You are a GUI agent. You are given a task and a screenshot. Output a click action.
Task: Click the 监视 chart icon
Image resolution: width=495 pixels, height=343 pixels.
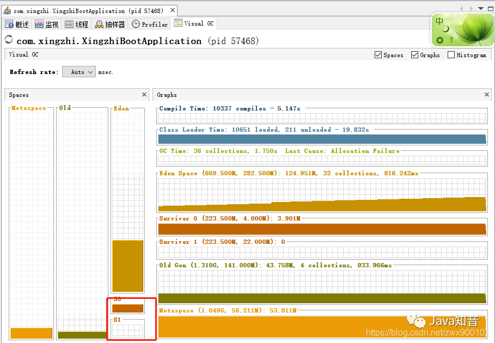coord(39,24)
